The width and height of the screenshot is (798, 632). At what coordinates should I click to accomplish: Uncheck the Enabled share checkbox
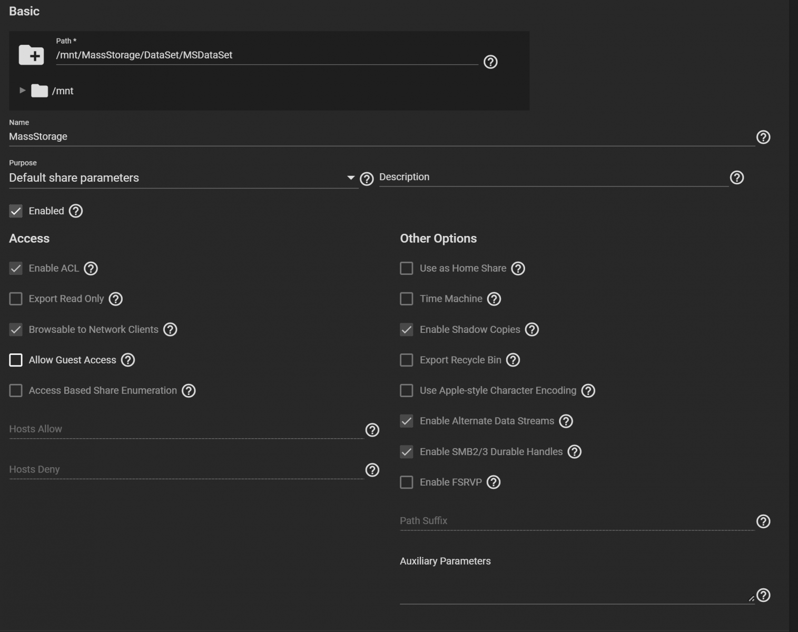click(16, 211)
